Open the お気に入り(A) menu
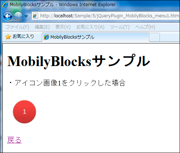The height and width of the screenshot is (153, 180). [90, 27]
